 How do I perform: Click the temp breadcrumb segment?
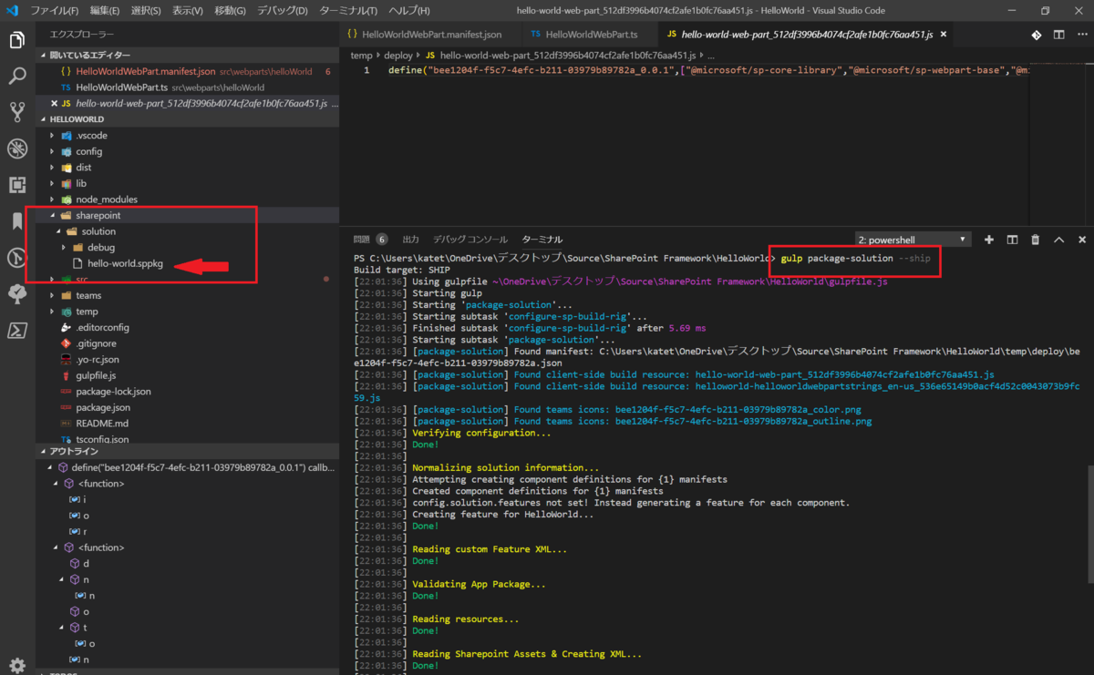[362, 56]
